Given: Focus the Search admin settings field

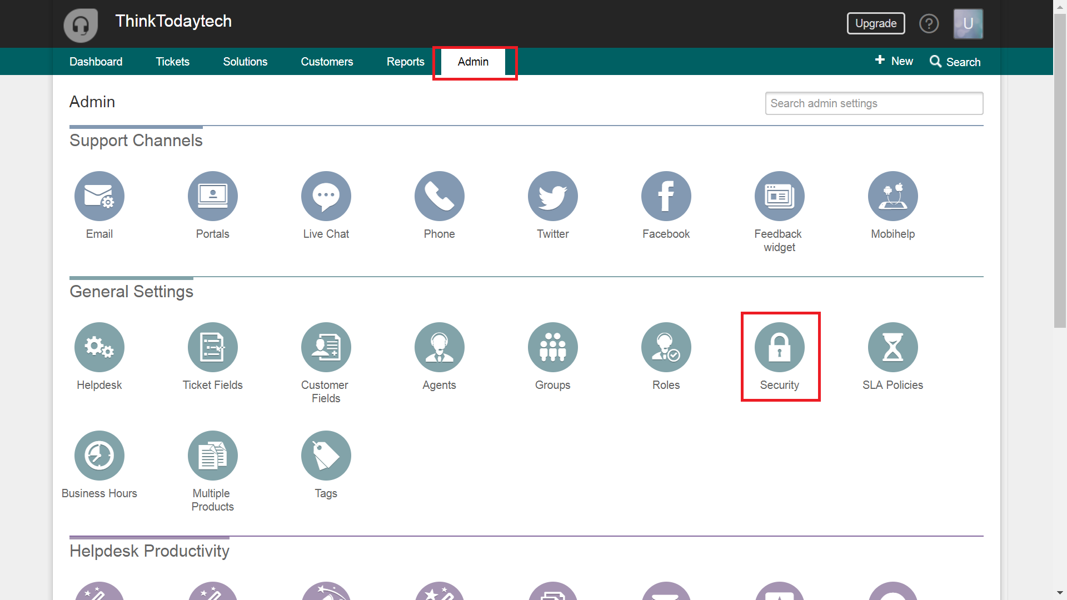Looking at the screenshot, I should [x=874, y=103].
